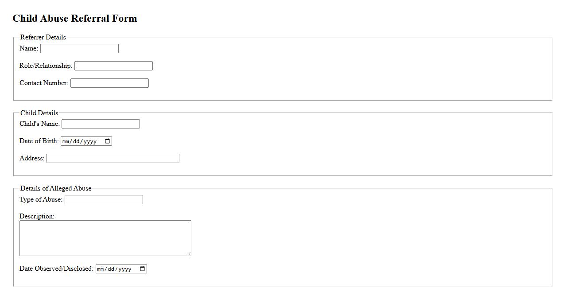Click inside the Description text area
The image size is (566, 288).
[105, 238]
